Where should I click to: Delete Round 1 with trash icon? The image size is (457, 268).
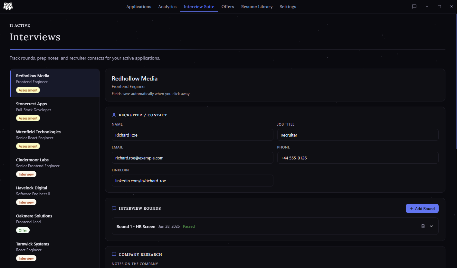(x=423, y=226)
